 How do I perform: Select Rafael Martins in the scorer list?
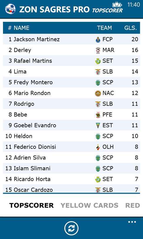click(71, 61)
